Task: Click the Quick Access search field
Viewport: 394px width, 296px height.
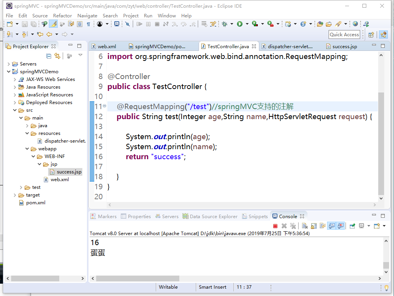Action: pyautogui.click(x=344, y=34)
